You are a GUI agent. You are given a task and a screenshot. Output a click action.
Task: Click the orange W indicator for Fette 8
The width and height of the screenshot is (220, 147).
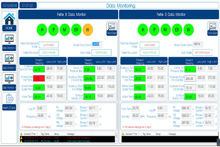tap(87, 29)
